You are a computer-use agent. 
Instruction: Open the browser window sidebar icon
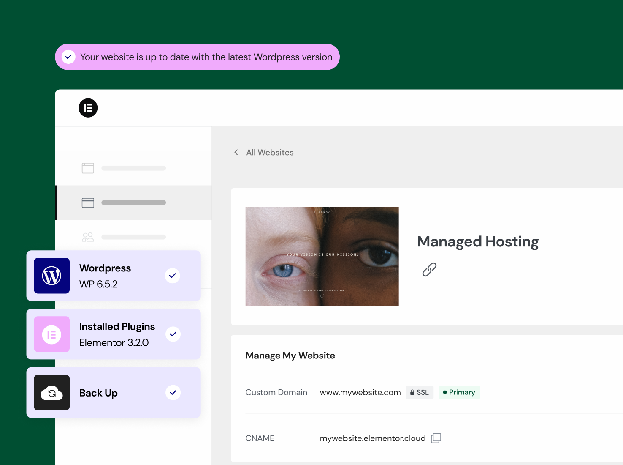pos(88,168)
